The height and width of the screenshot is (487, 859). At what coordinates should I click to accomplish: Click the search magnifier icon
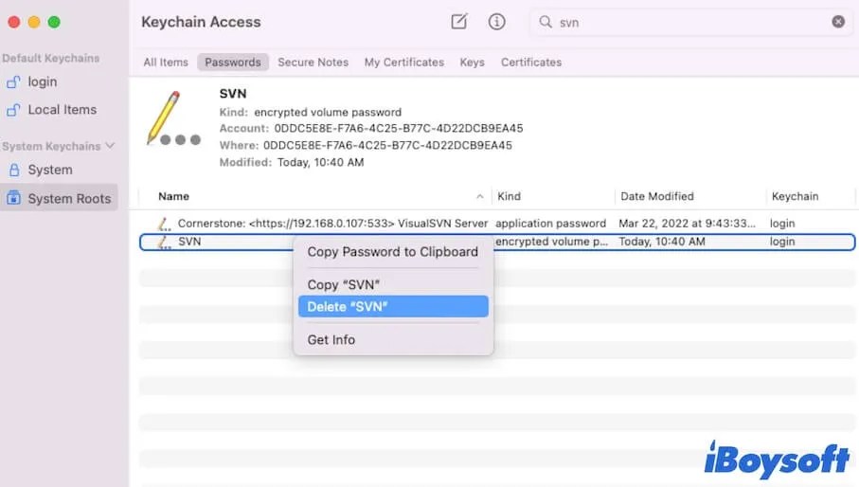546,22
